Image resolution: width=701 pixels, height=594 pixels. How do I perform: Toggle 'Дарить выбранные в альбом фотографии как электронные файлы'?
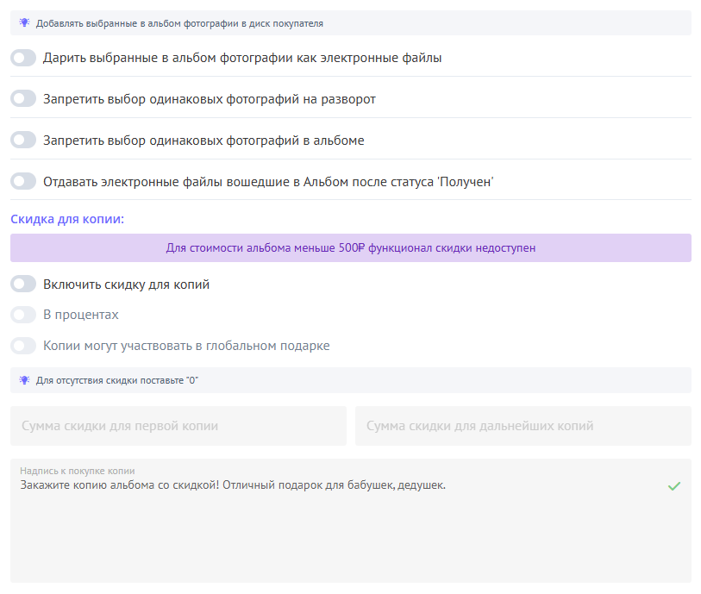(23, 58)
